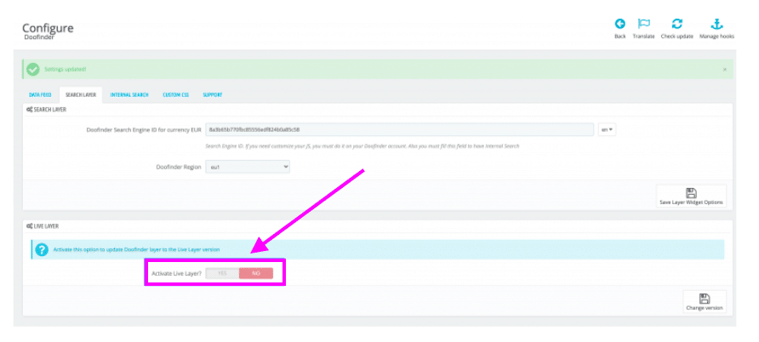
Task: Select the Search Layer tab
Action: [81, 94]
